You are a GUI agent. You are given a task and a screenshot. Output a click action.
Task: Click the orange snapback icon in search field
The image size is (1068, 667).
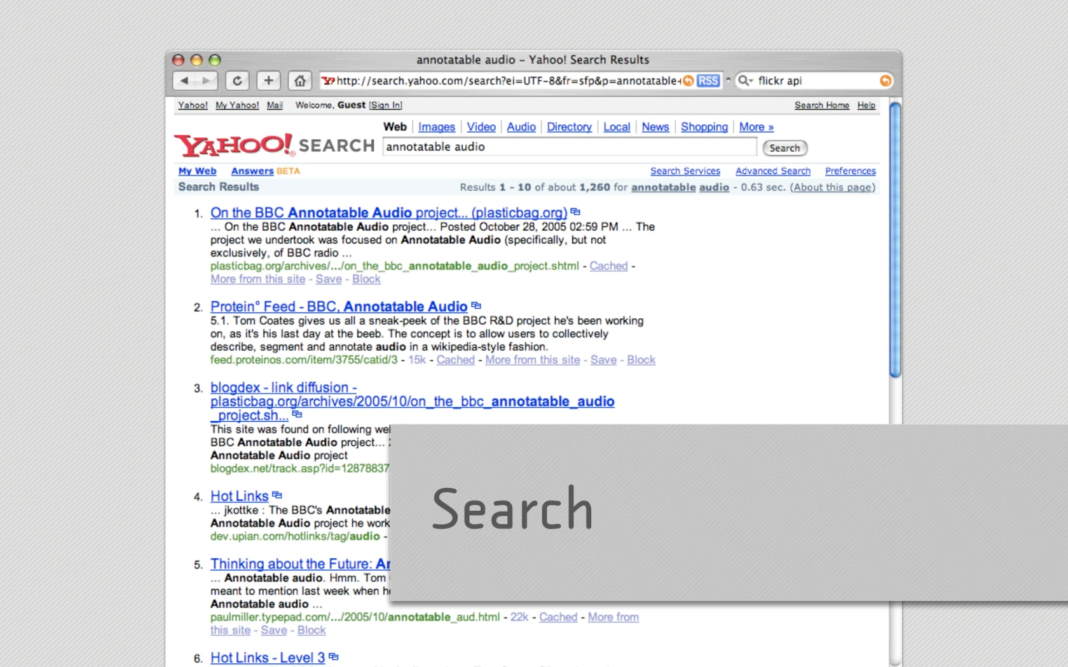click(886, 81)
